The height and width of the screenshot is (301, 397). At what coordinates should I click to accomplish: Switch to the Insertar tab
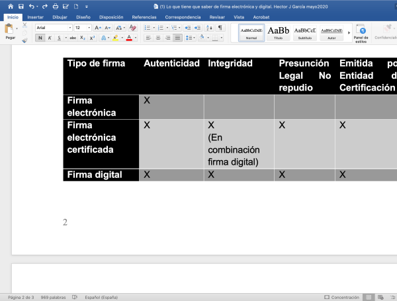click(36, 17)
